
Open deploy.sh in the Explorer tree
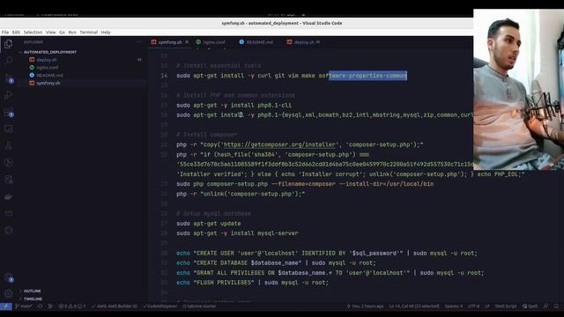pyautogui.click(x=47, y=60)
